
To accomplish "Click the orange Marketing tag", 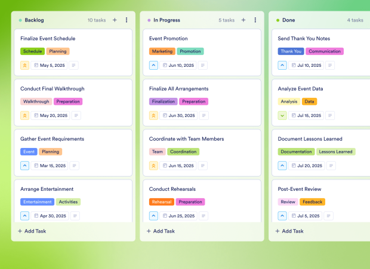I will tap(162, 51).
